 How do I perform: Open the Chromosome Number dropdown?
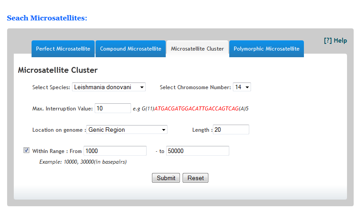click(x=242, y=87)
